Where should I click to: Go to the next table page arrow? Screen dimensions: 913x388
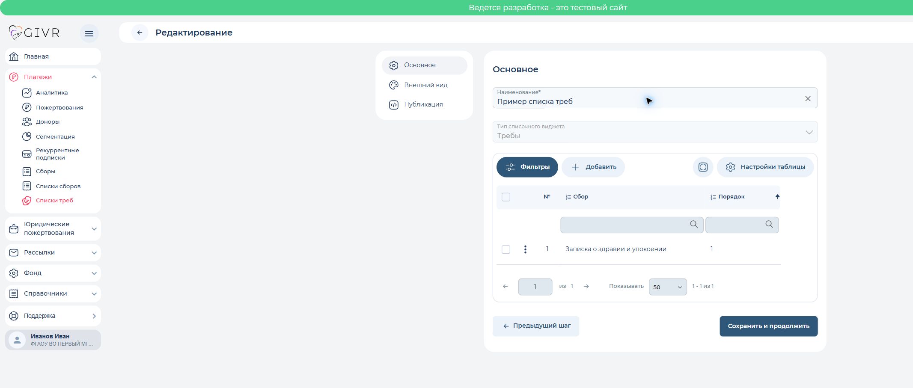click(586, 287)
